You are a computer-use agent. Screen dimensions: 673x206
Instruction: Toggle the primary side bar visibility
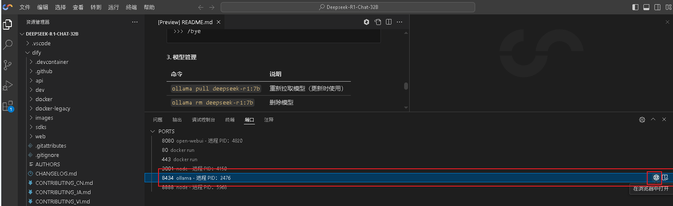[635, 7]
